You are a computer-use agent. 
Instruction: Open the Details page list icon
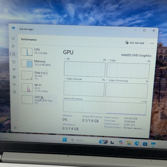point(14,84)
